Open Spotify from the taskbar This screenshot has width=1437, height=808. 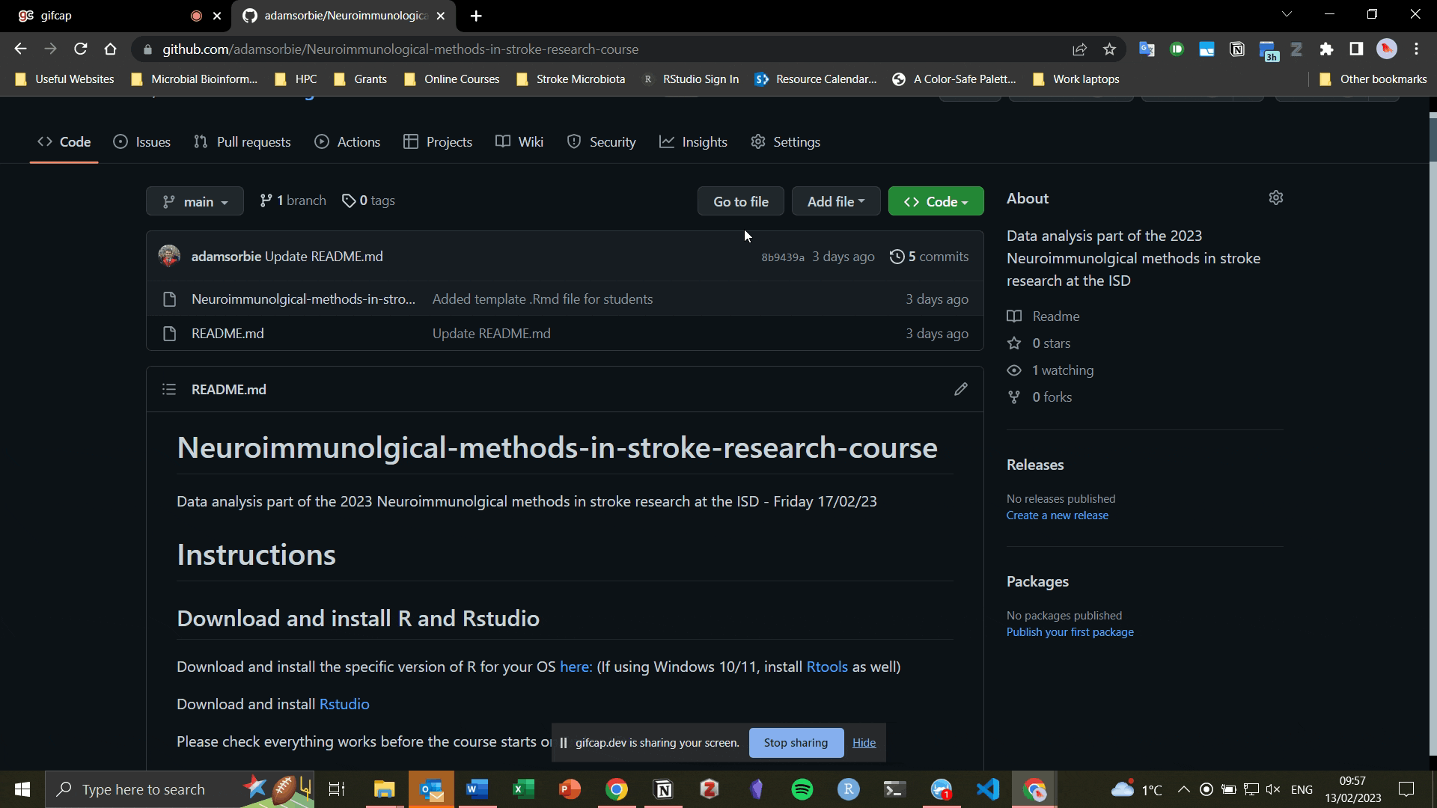coord(802,789)
